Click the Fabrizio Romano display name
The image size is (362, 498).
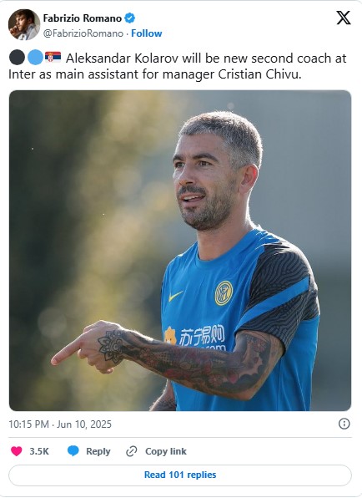83,18
